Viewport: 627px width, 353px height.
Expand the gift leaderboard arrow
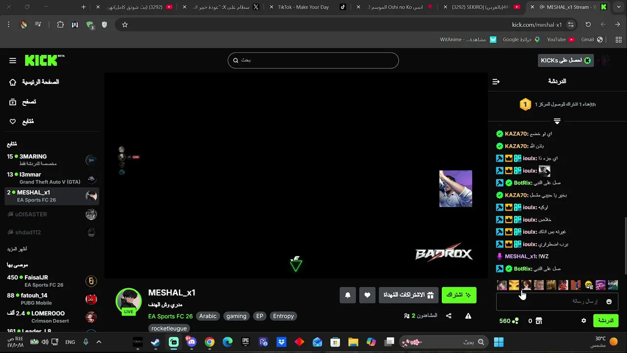pos(557,121)
